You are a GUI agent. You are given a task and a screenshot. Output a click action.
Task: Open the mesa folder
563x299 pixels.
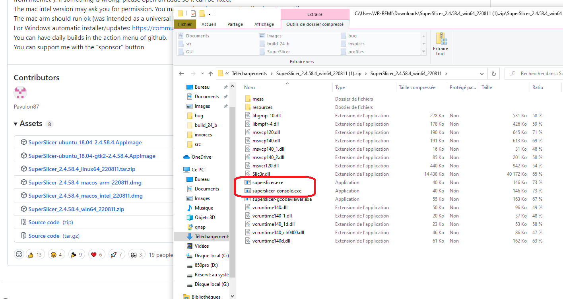click(x=258, y=99)
